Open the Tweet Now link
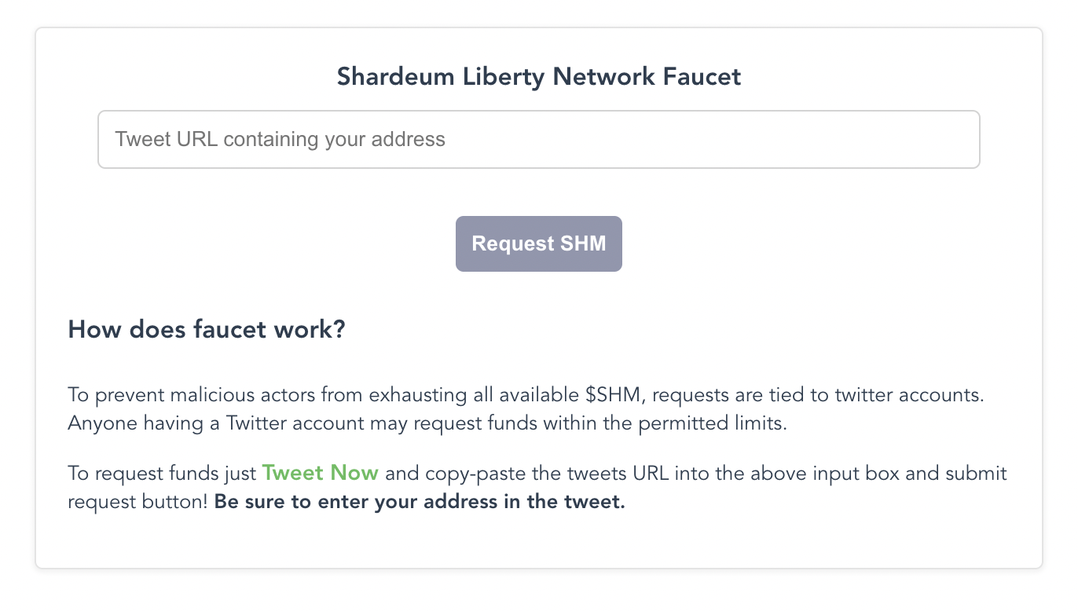1078x611 pixels. click(x=320, y=474)
